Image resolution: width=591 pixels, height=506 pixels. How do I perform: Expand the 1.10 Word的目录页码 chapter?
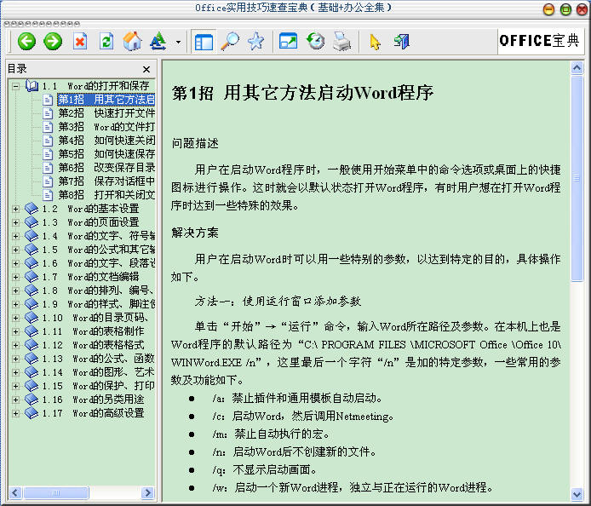pyautogui.click(x=15, y=318)
